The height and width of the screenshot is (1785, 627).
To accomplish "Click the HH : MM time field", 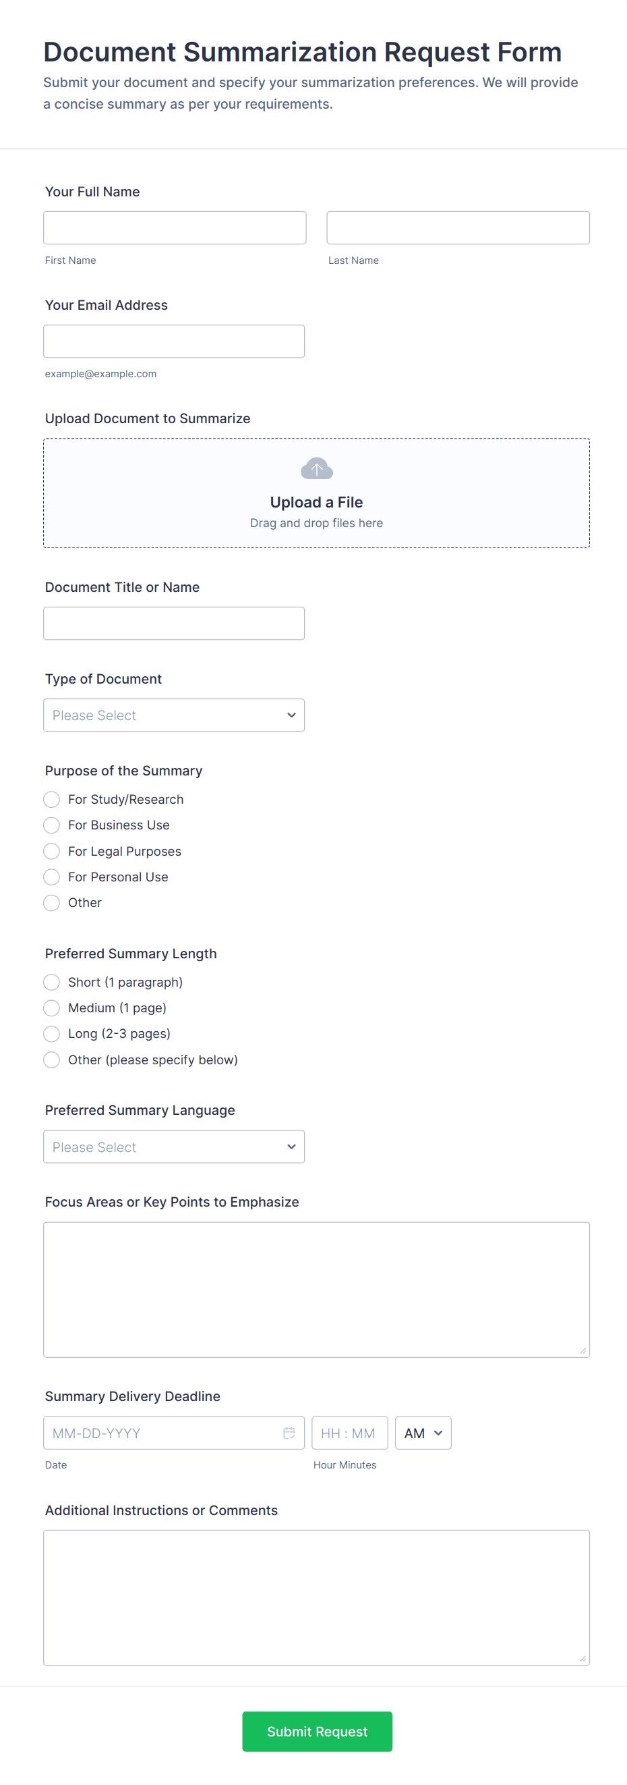I will (349, 1433).
